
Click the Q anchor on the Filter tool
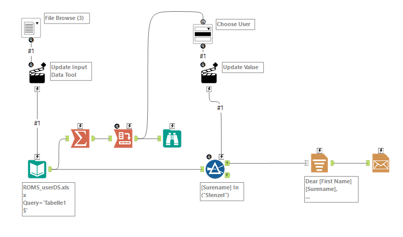209,157
